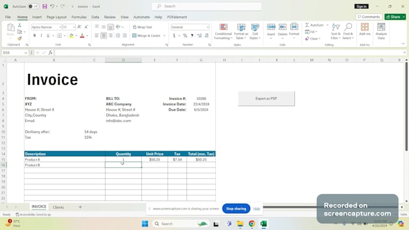The width and height of the screenshot is (409, 230).
Task: Click the Cut scissors icon
Action: point(20,25)
